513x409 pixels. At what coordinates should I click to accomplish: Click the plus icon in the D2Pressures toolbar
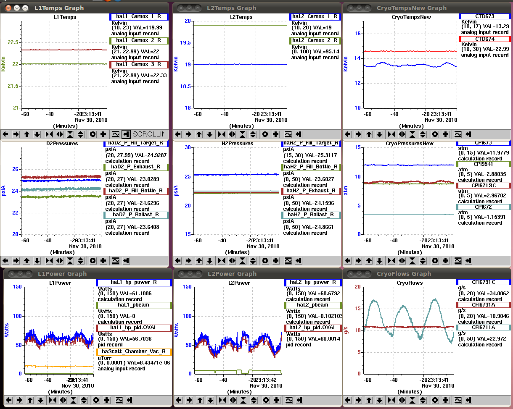point(103,261)
